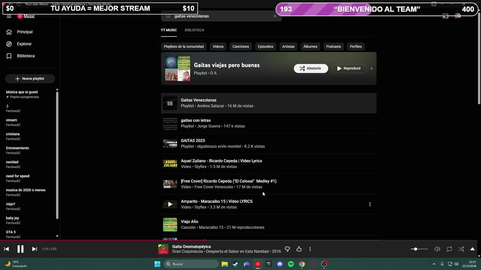Adjust the volume slider

click(x=419, y=249)
